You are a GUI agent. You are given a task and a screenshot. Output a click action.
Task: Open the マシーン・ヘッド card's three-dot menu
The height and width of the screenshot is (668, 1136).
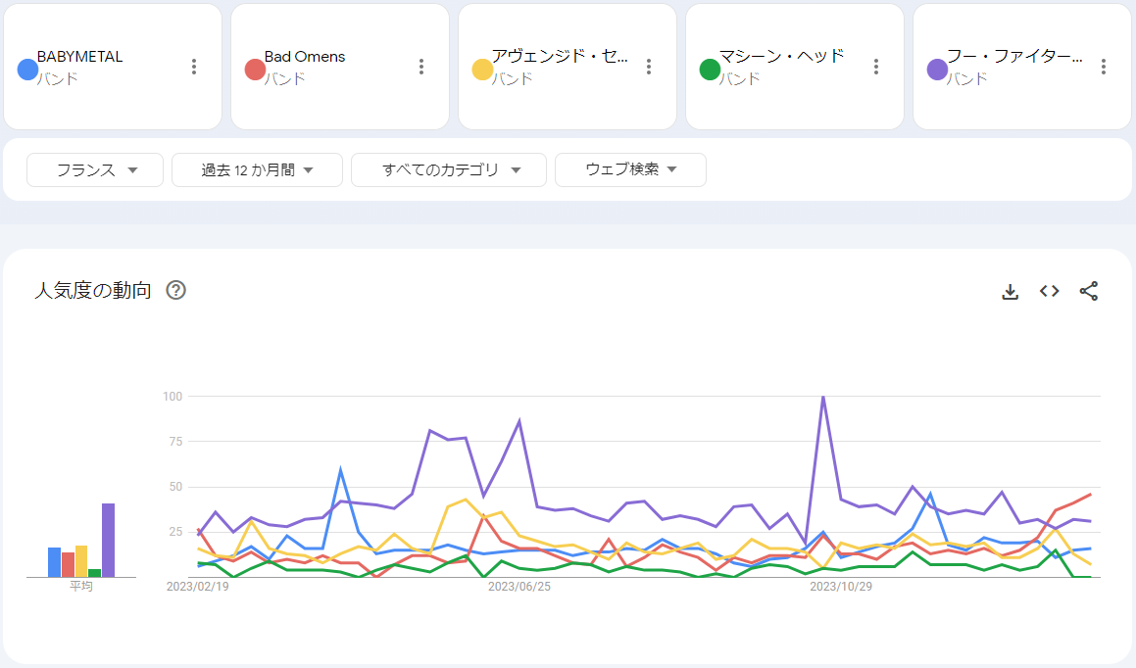876,68
